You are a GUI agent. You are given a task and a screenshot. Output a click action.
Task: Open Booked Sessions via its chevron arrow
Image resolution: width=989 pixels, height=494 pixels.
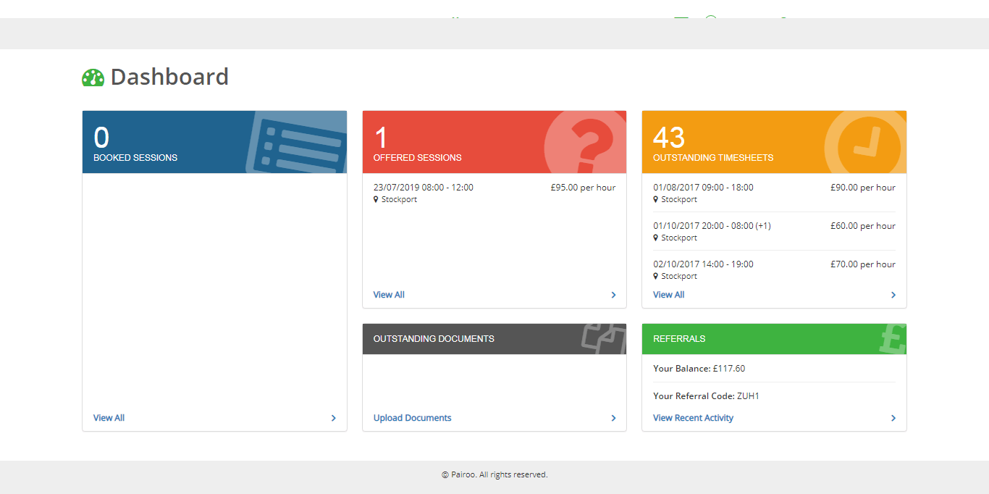333,418
